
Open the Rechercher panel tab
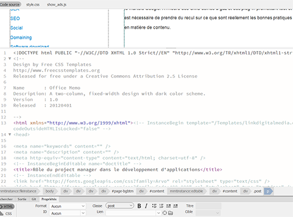[6, 199]
